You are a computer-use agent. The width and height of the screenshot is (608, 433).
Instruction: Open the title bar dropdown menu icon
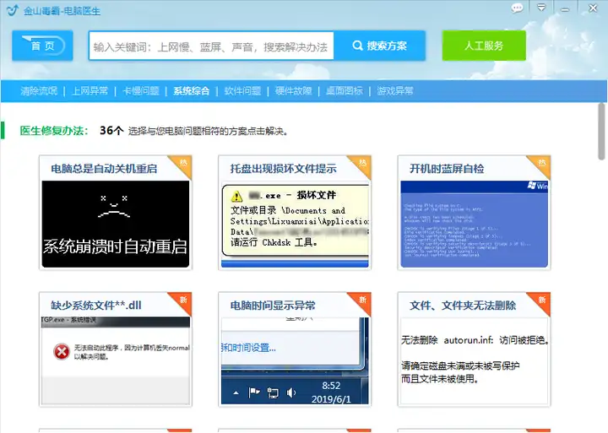coord(541,8)
